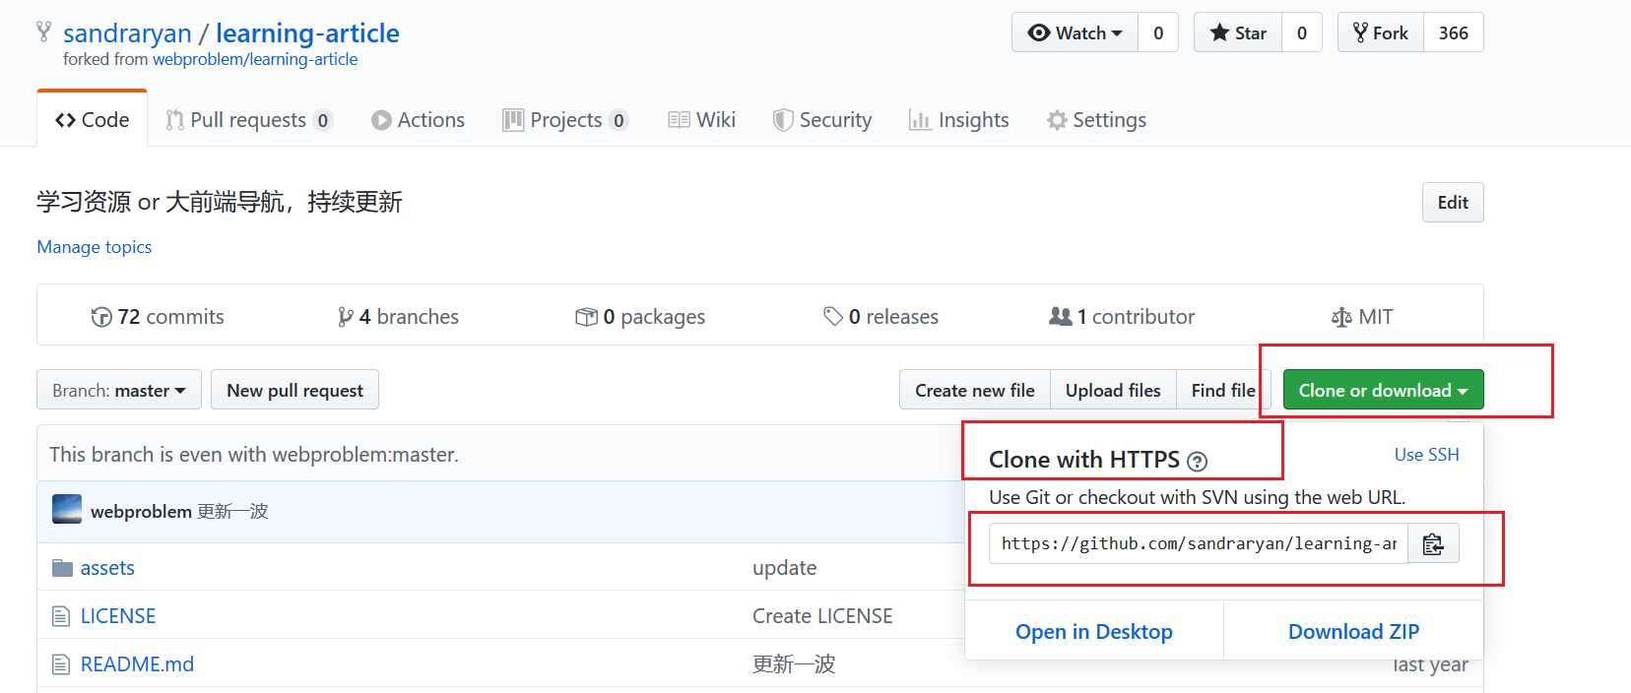This screenshot has height=693, width=1631.
Task: Open the 'Create LICENSE' commit message
Action: point(822,616)
